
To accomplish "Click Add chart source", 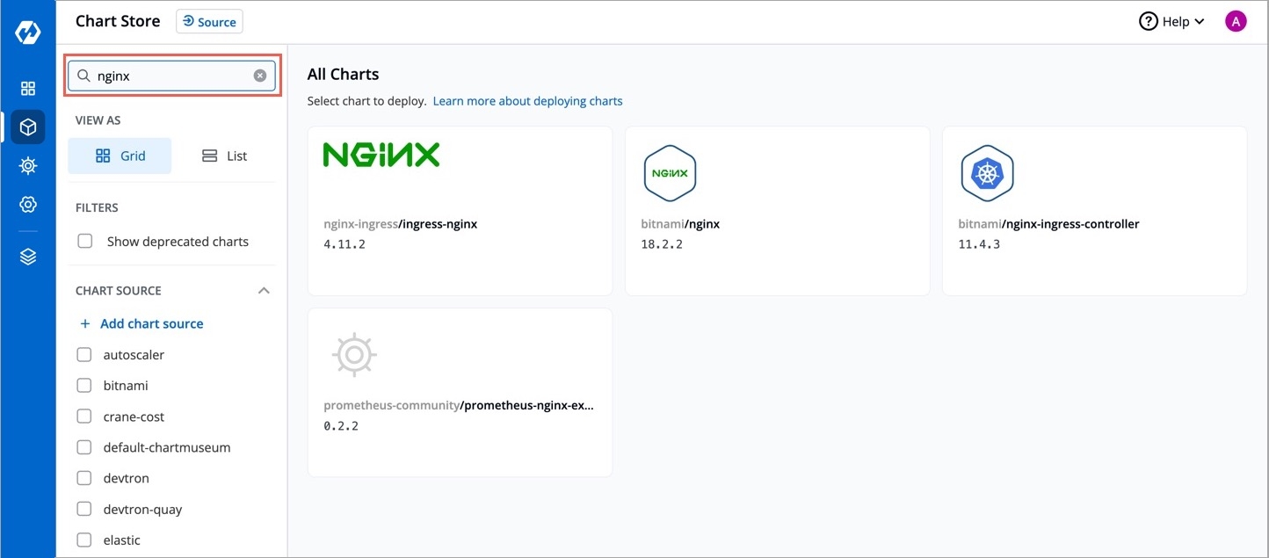I will coord(151,323).
